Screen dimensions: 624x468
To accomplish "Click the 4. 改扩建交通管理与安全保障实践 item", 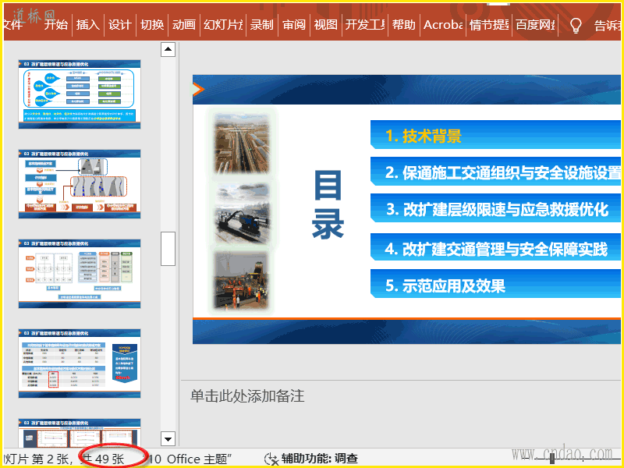I will pyautogui.click(x=496, y=250).
